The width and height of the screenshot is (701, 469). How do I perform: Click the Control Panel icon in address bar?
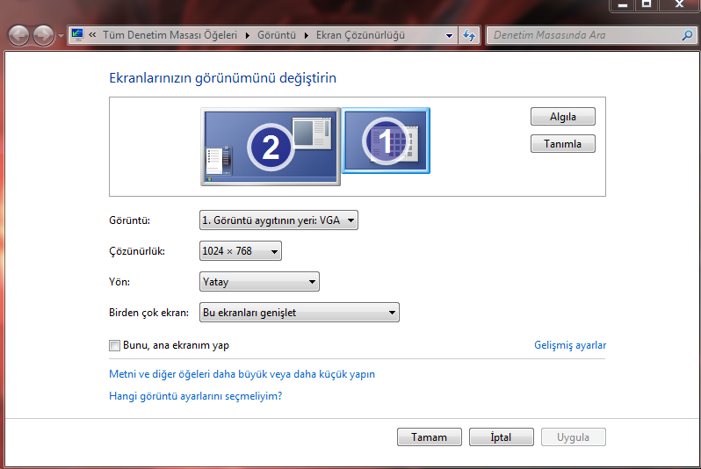click(77, 35)
